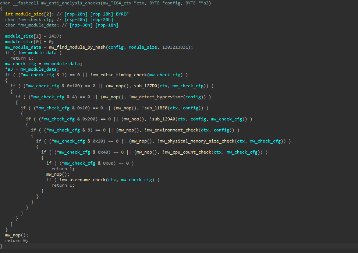
Task: Open the sub_127D0 function reference
Action: coord(146,86)
